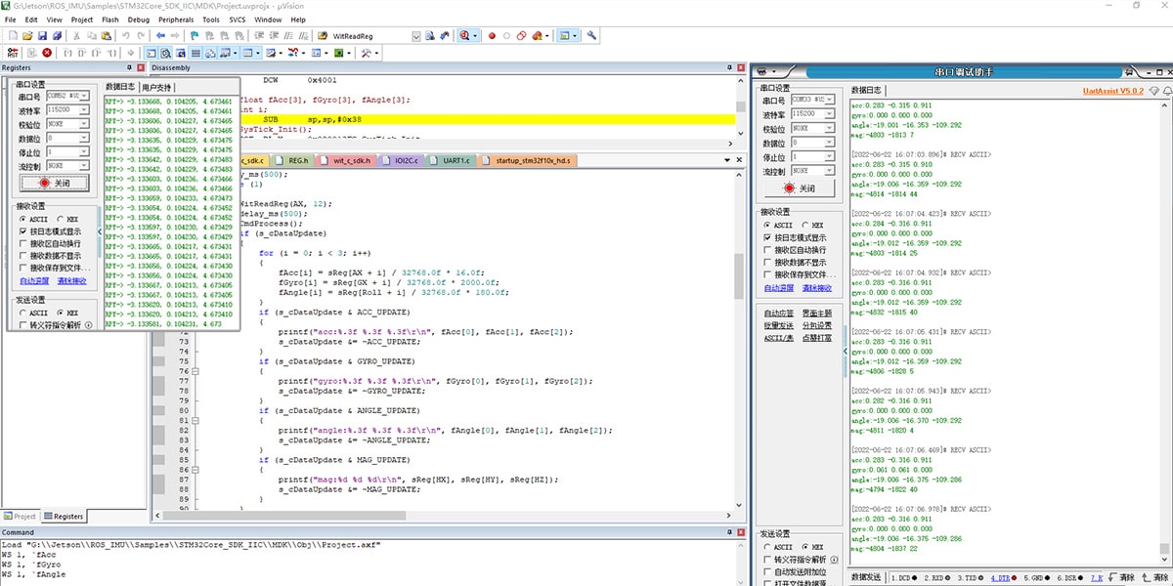The image size is (1173, 586).
Task: Click the Navigate Backwards blue arrow icon
Action: tap(160, 35)
